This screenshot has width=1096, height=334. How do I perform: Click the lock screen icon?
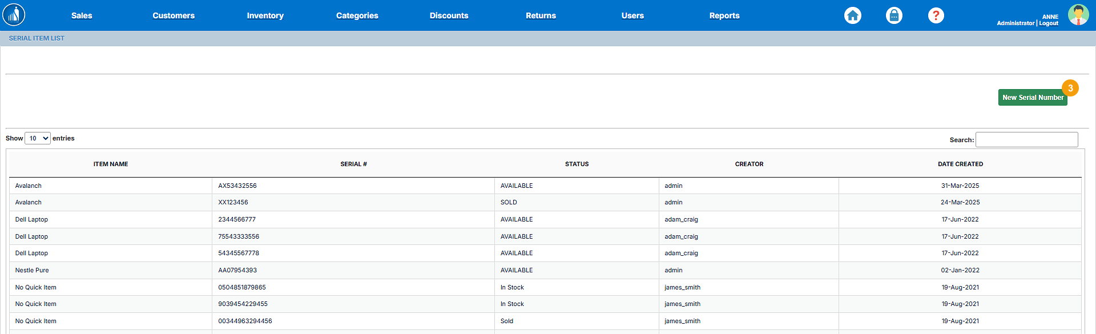tap(894, 15)
